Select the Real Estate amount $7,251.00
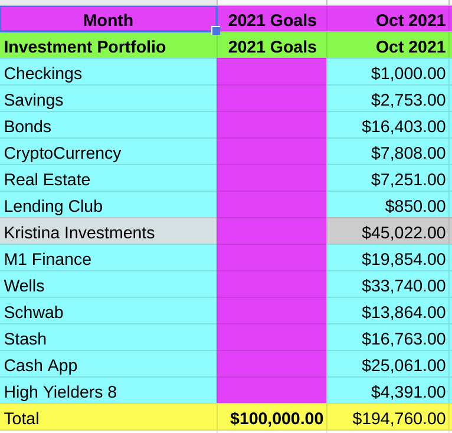452x433 pixels. pos(389,179)
